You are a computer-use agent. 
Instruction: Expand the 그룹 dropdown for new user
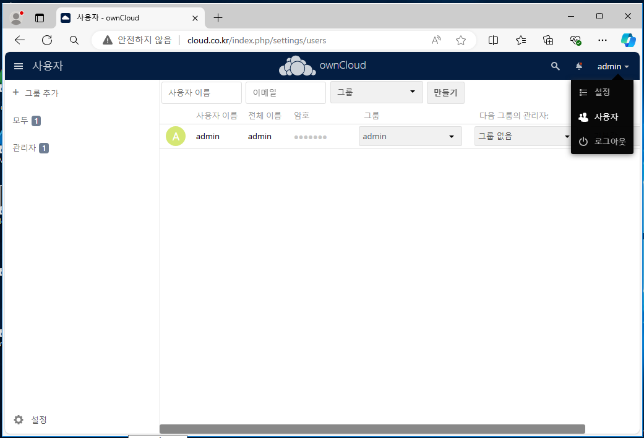tap(377, 92)
